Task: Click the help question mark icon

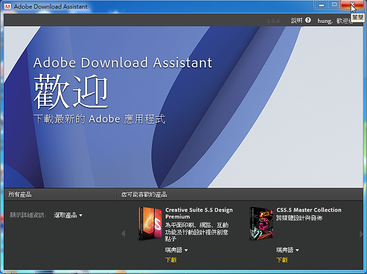Action: [308, 20]
